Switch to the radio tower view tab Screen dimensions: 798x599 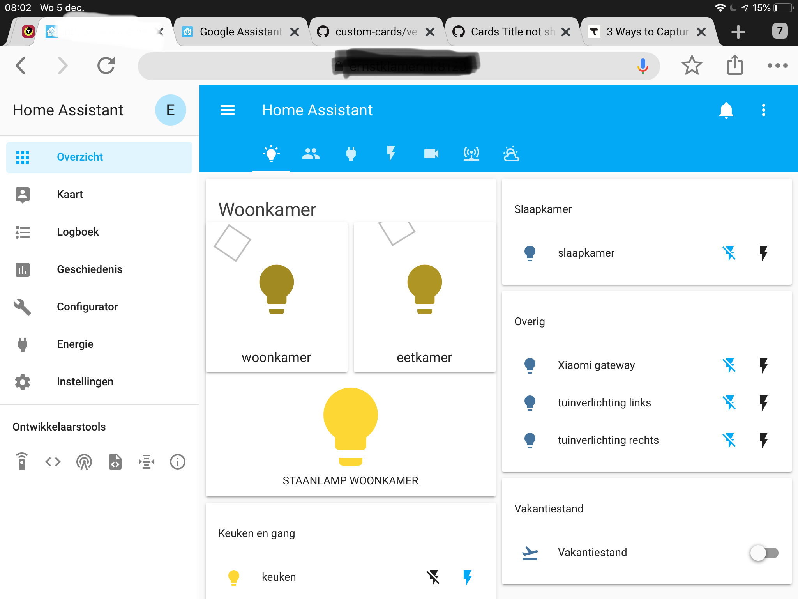pos(471,154)
